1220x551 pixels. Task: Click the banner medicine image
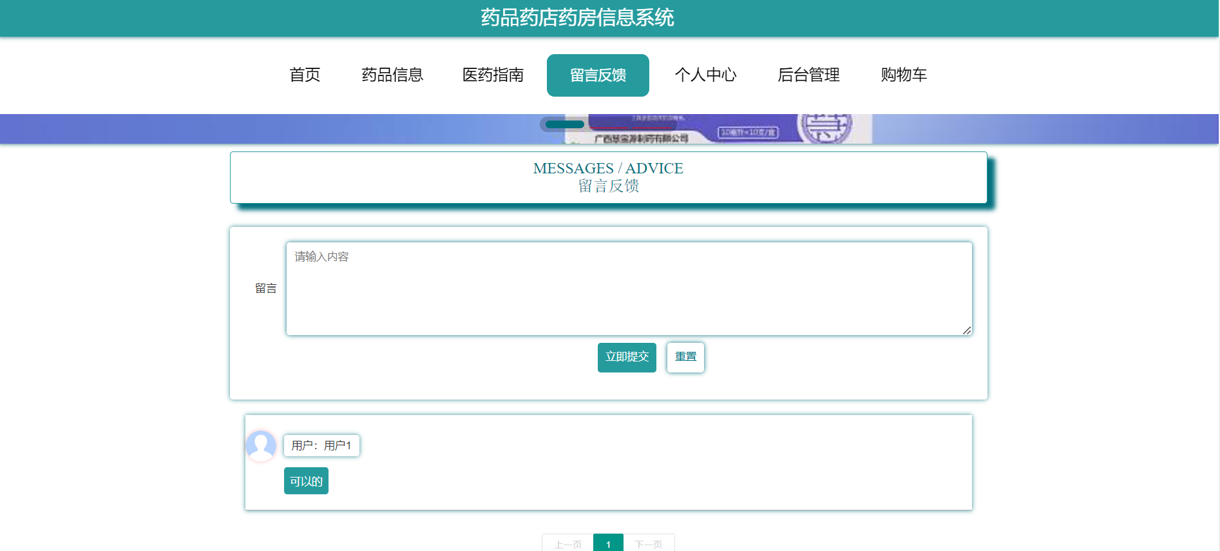[x=718, y=129]
